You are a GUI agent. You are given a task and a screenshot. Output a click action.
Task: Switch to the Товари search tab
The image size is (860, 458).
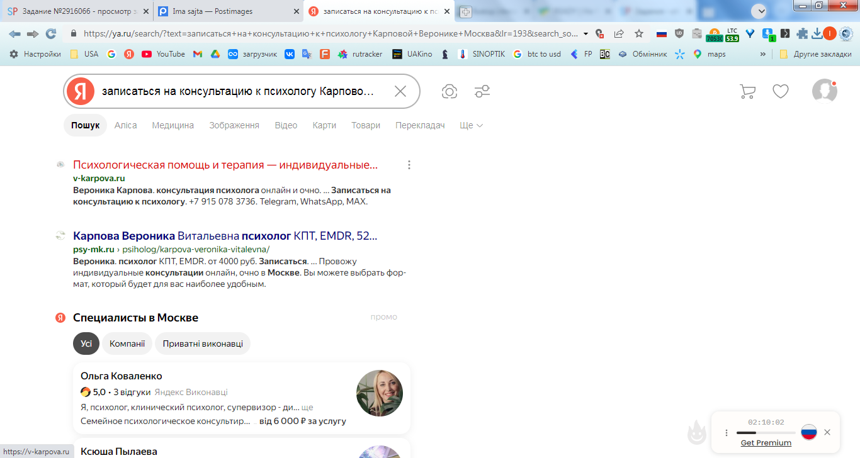pos(366,125)
